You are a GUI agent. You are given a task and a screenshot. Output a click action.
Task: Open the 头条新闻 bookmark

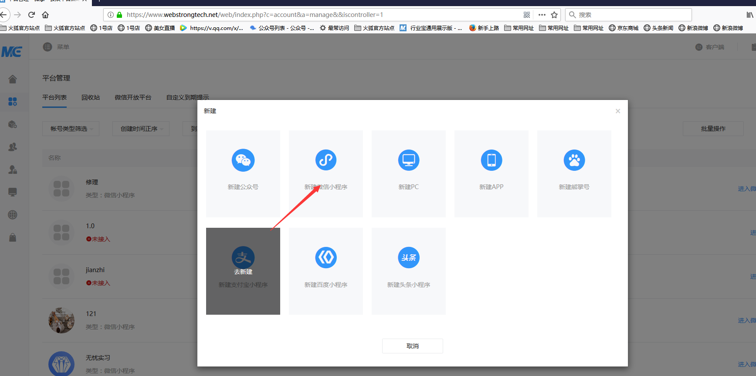(658, 28)
